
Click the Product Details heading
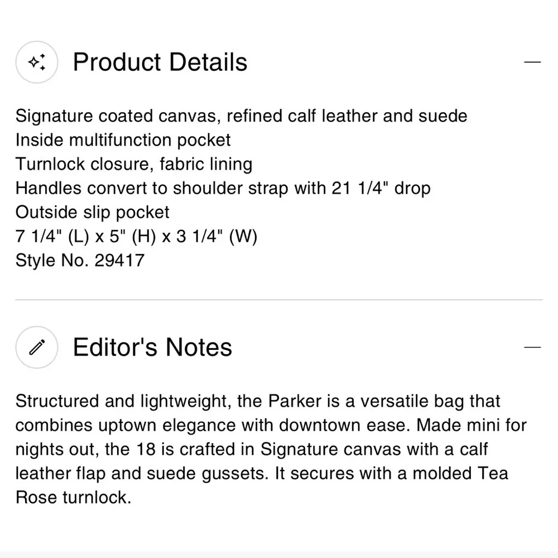coord(160,62)
